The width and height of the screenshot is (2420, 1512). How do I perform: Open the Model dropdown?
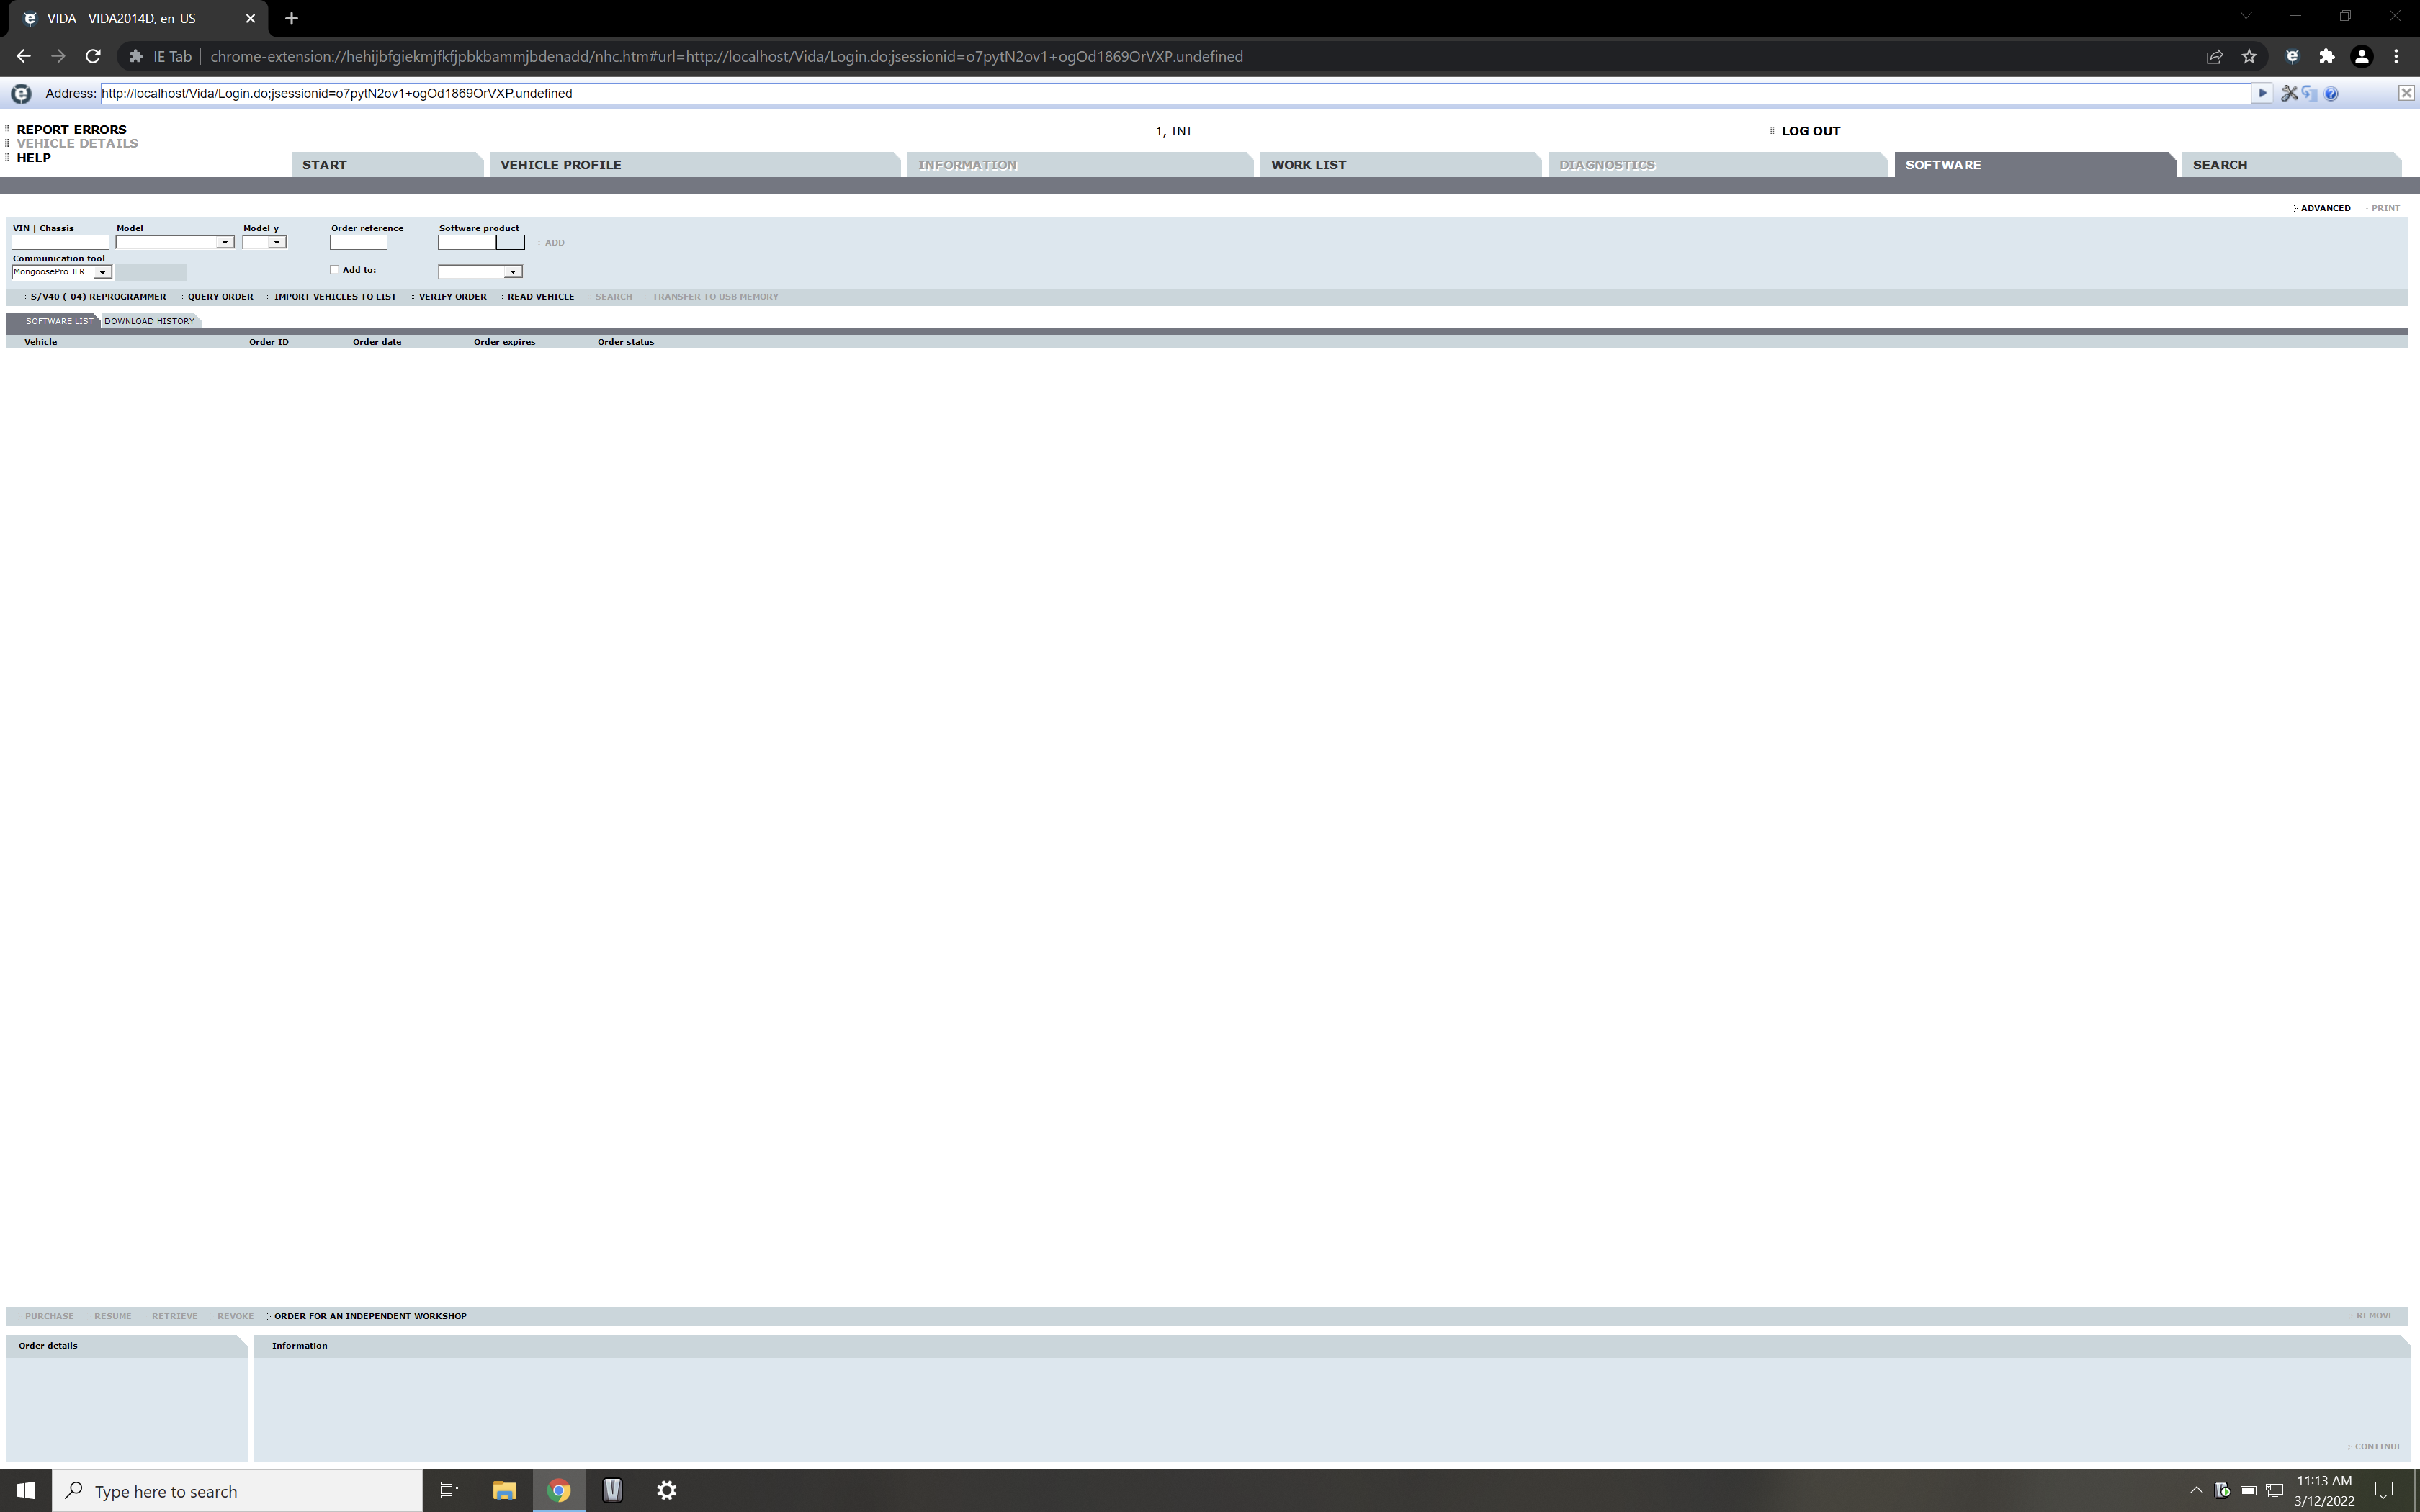pyautogui.click(x=224, y=242)
